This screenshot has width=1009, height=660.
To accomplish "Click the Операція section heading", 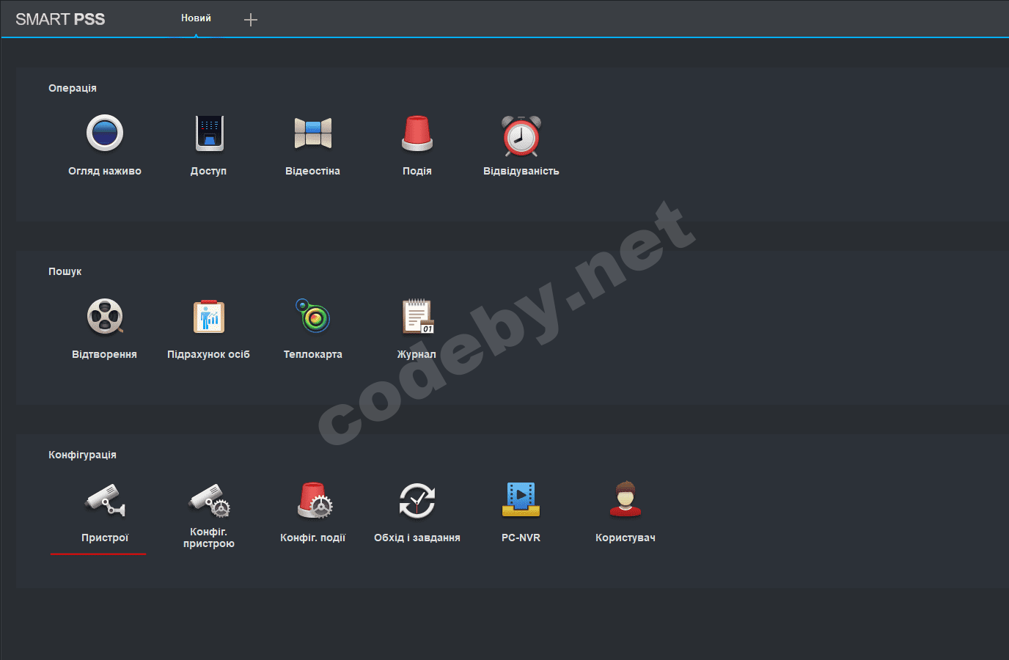I will tap(73, 88).
